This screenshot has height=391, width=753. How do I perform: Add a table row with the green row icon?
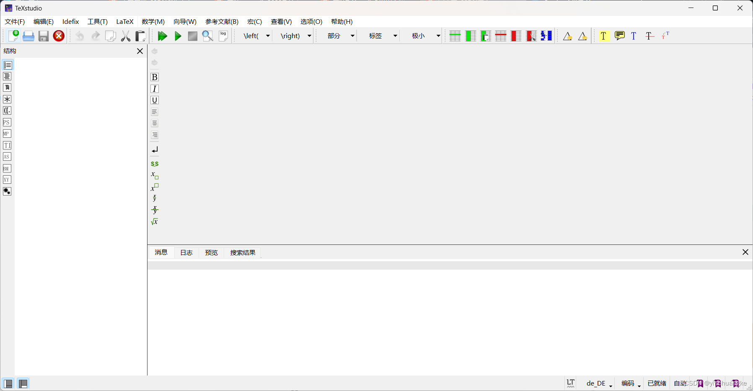coord(455,36)
